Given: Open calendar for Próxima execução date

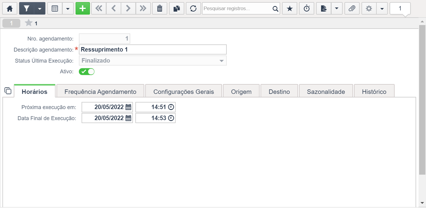Looking at the screenshot, I should (128, 107).
